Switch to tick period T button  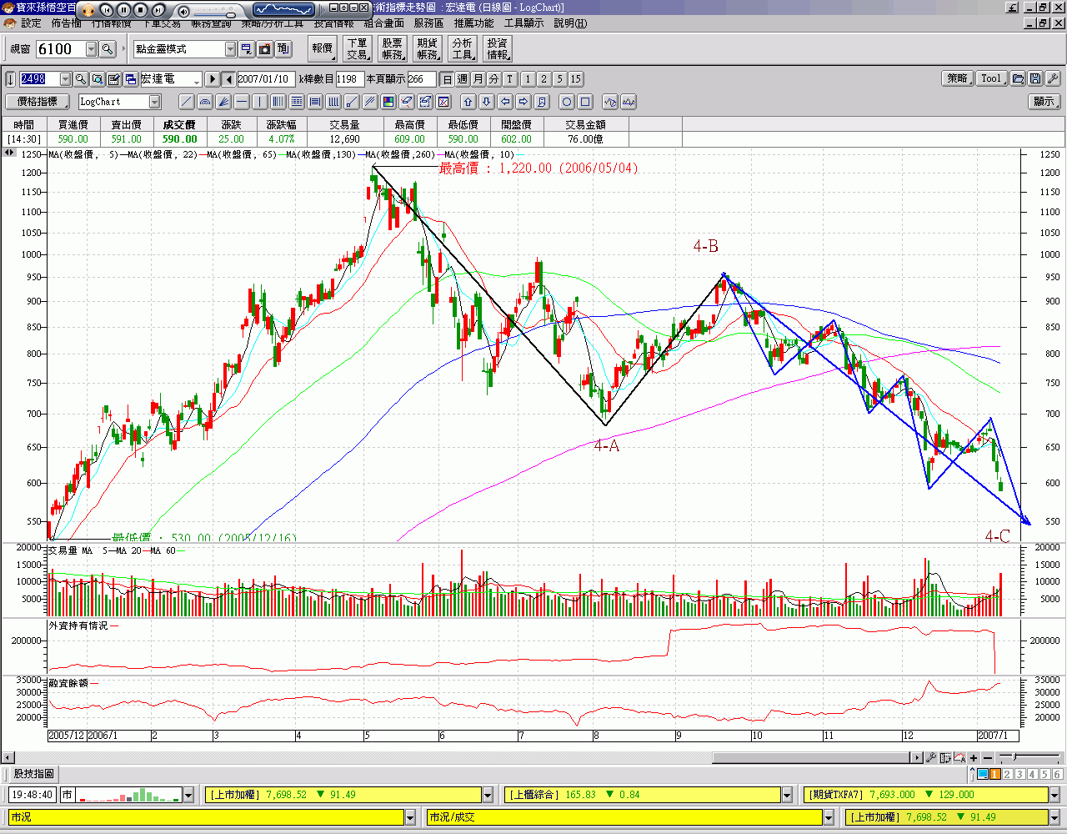(x=510, y=79)
